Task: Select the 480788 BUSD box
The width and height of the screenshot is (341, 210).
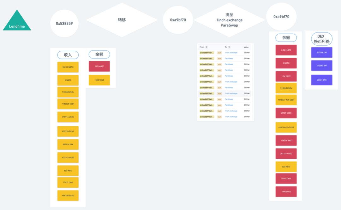Action: [x=68, y=196]
